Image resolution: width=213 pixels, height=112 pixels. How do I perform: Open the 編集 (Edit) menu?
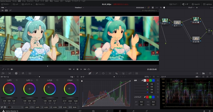[x=19, y=1]
